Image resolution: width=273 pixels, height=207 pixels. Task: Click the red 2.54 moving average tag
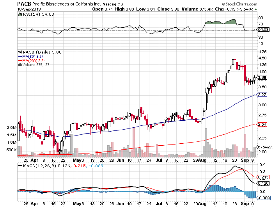tap(262, 124)
